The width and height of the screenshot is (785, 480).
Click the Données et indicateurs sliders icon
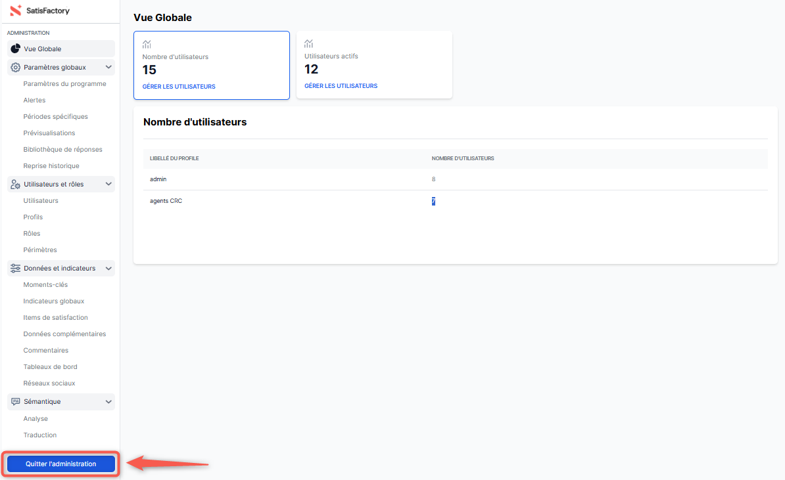pyautogui.click(x=16, y=268)
